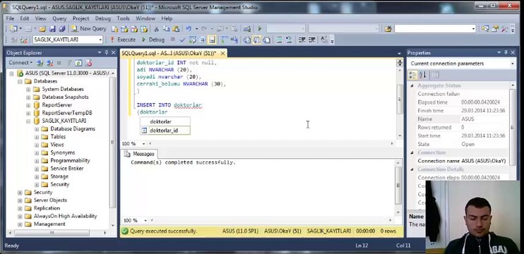
Task: Toggle IntelliSense Enabled button
Action: pyautogui.click(x=212, y=40)
